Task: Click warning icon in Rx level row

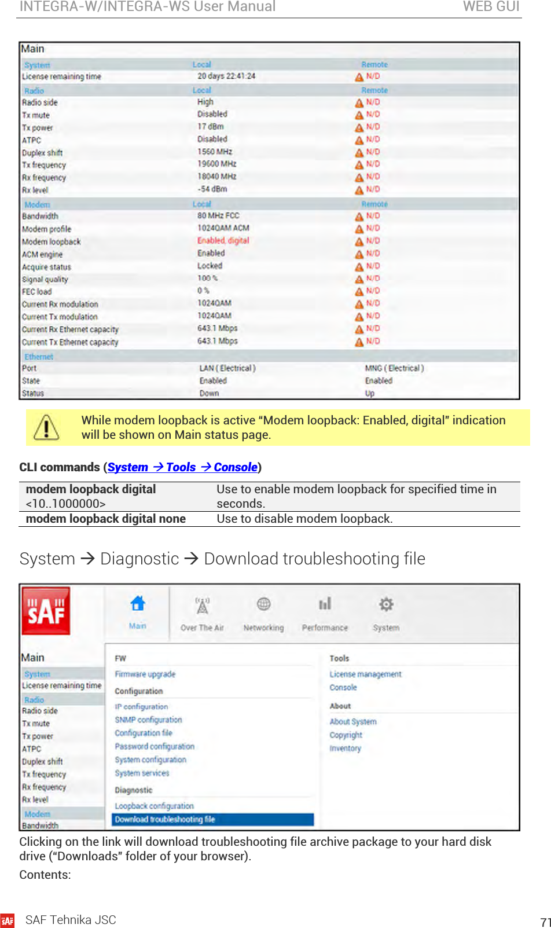Action: tap(359, 190)
